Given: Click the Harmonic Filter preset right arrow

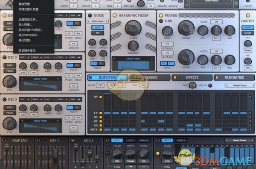Looking at the screenshot, I should click(152, 58).
